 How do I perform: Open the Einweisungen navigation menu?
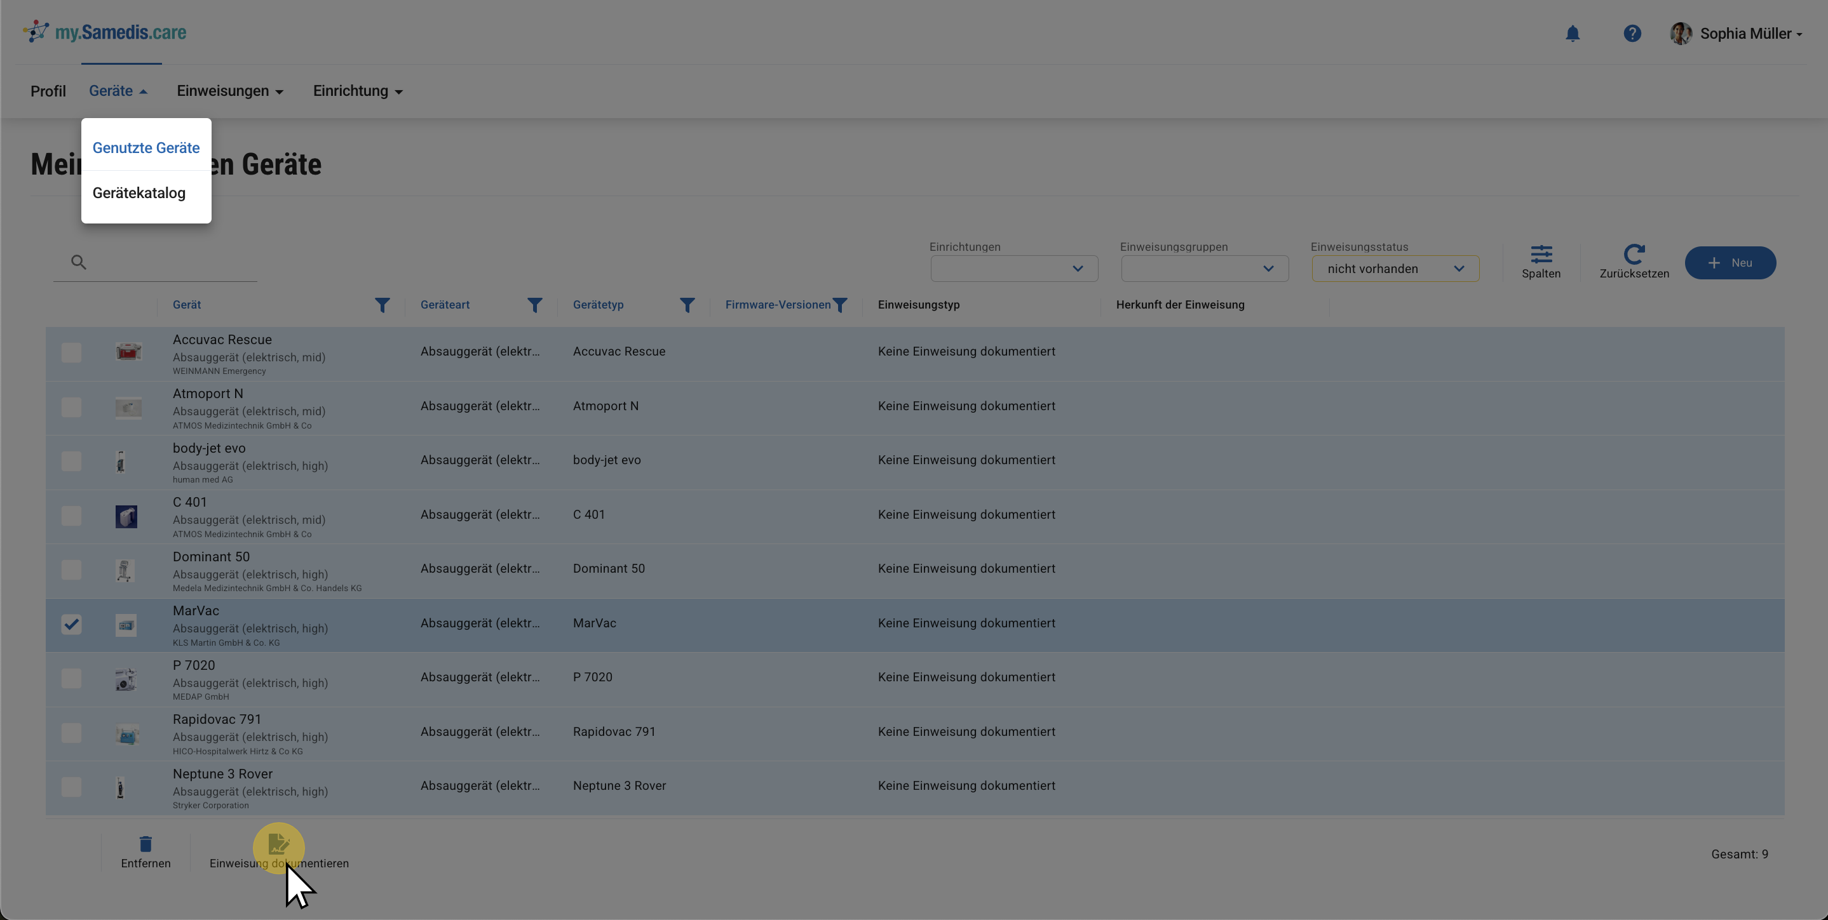(230, 91)
